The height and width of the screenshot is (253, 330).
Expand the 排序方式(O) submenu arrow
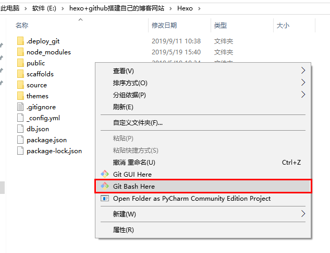tap(303, 83)
